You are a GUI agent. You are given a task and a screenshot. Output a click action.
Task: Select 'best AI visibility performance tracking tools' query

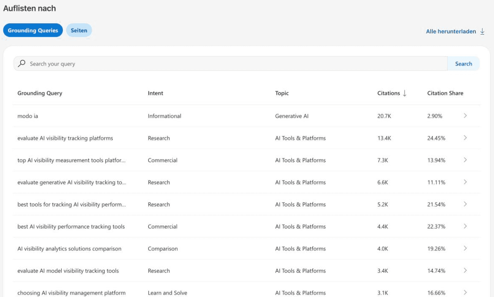tap(71, 227)
